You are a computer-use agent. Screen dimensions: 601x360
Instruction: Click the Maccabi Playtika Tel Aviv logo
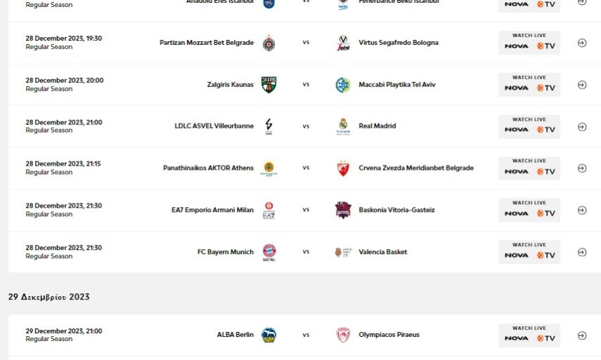point(342,84)
